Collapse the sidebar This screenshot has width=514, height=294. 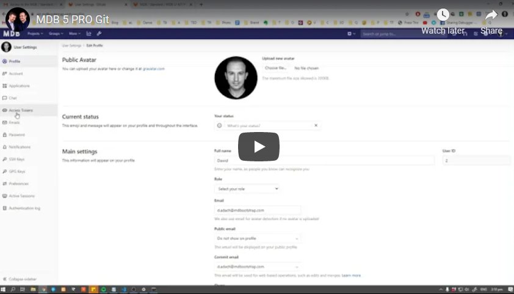(x=20, y=279)
